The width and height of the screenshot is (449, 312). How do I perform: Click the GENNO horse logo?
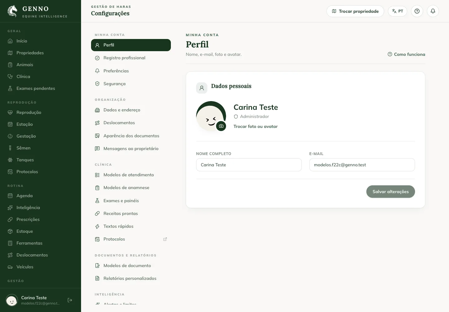pos(12,11)
